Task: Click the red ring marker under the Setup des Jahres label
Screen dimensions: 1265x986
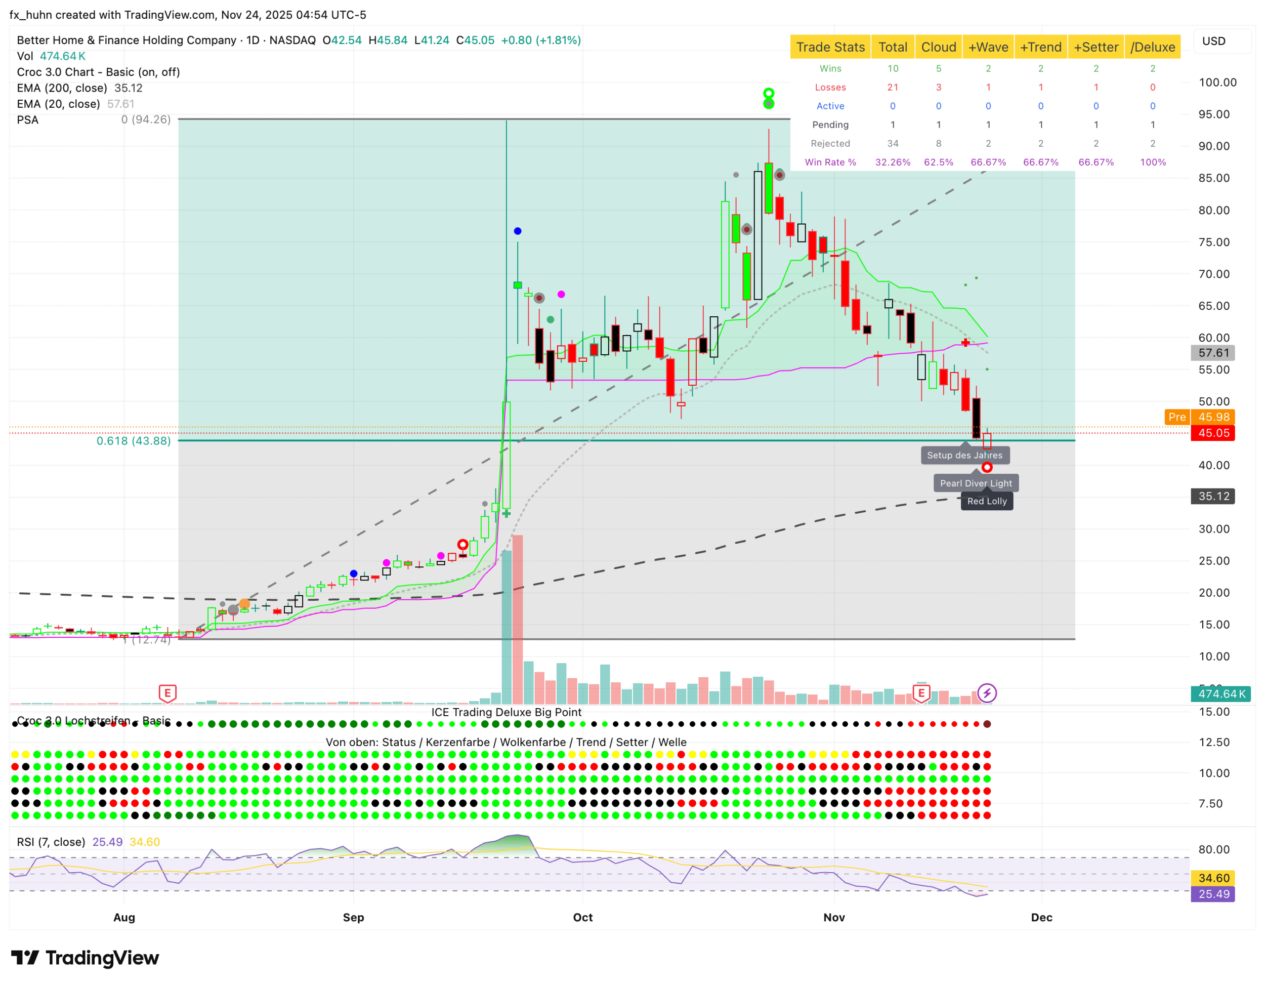Action: (x=987, y=468)
